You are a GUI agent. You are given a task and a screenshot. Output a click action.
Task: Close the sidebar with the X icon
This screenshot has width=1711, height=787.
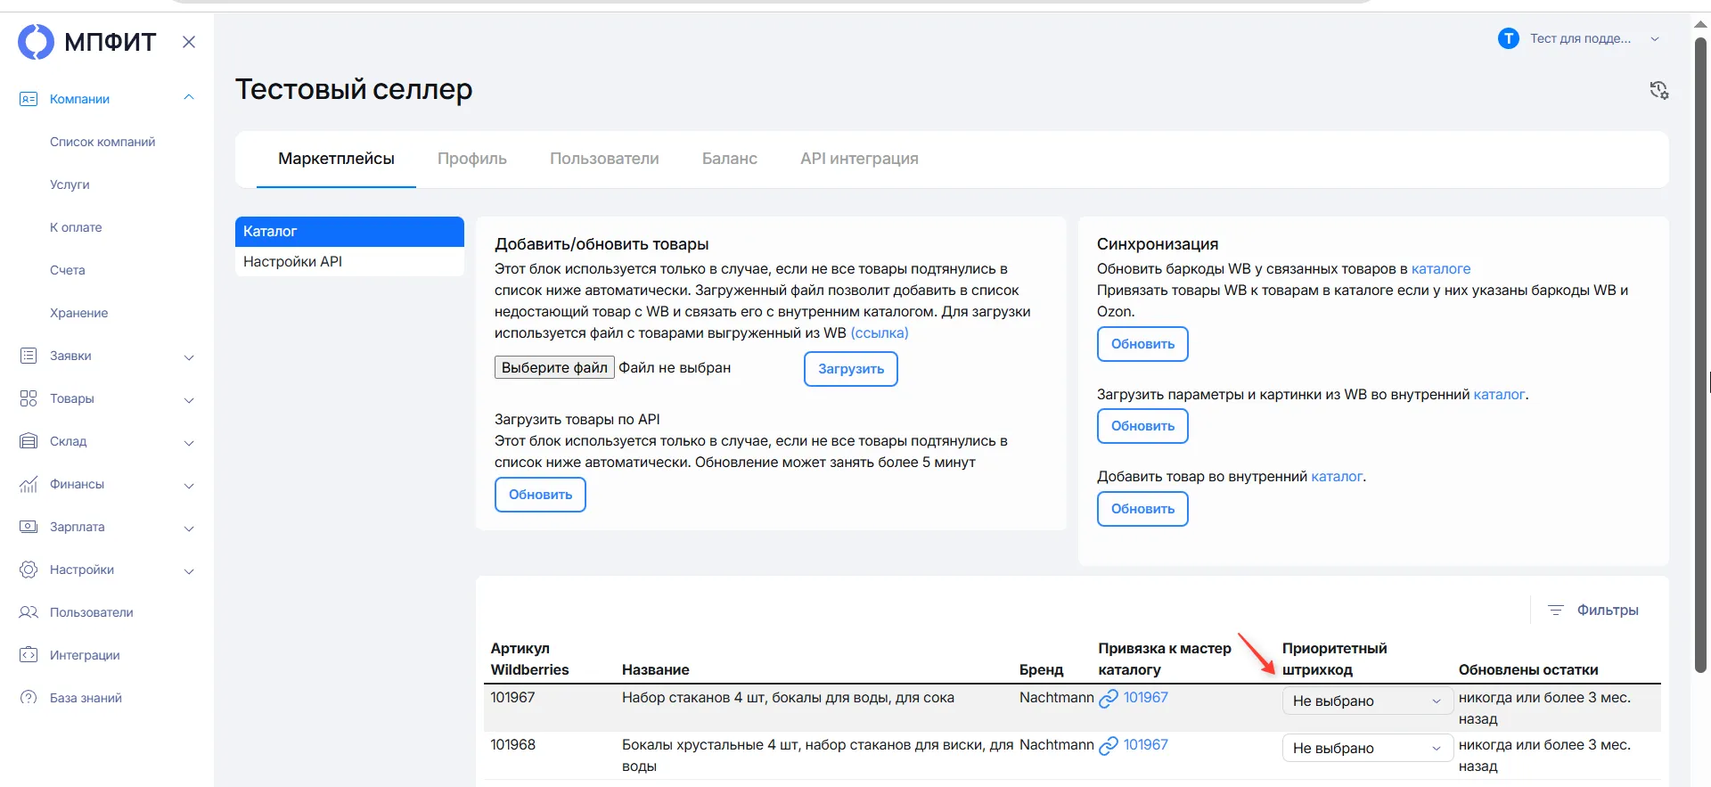[189, 42]
